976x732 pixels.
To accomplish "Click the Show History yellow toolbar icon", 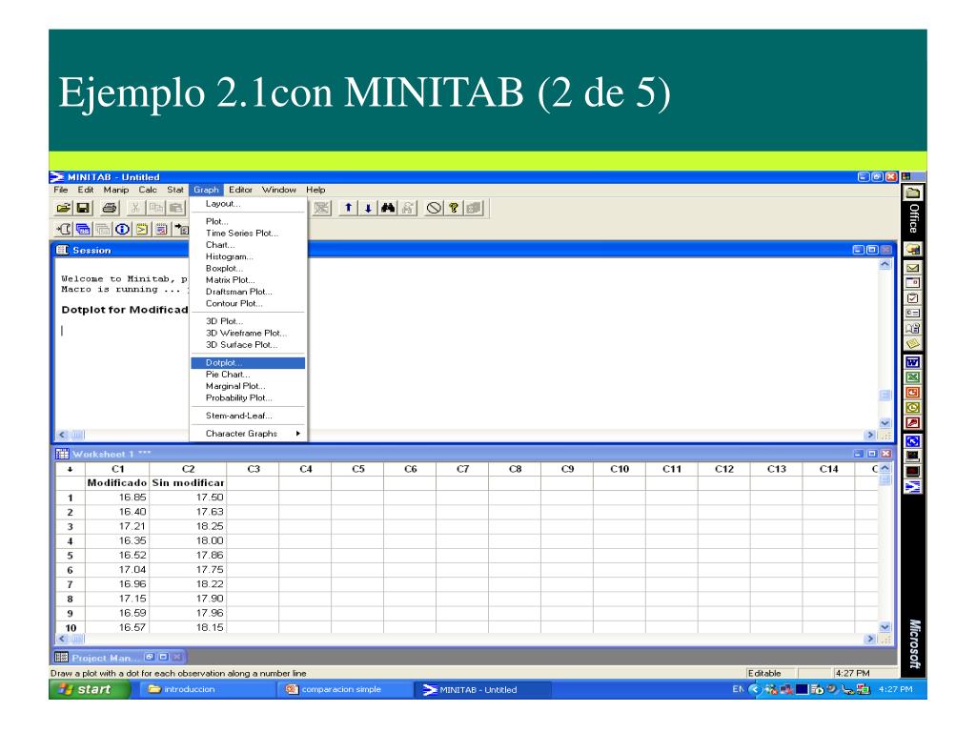I will click(x=143, y=229).
